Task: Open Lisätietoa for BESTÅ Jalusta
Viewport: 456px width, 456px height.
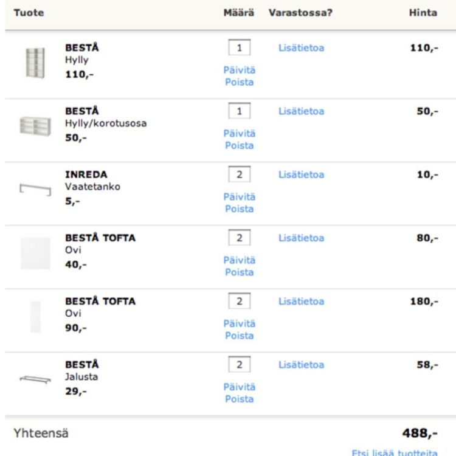Action: tap(302, 365)
